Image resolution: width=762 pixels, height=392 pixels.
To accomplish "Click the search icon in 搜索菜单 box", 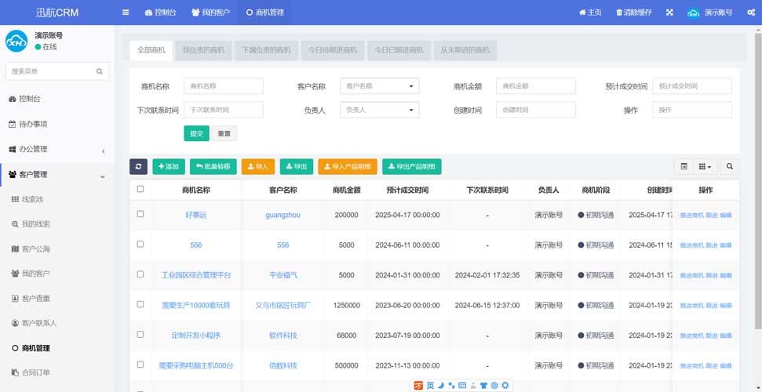I will pos(100,71).
